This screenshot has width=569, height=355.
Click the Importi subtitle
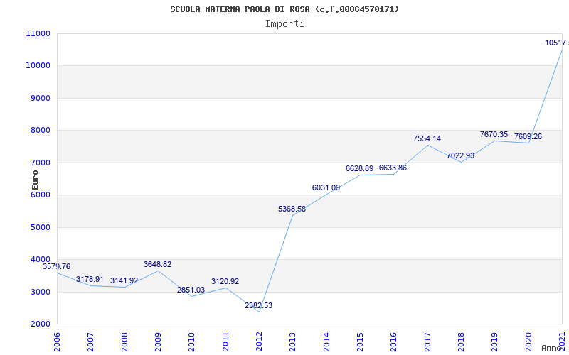284,23
